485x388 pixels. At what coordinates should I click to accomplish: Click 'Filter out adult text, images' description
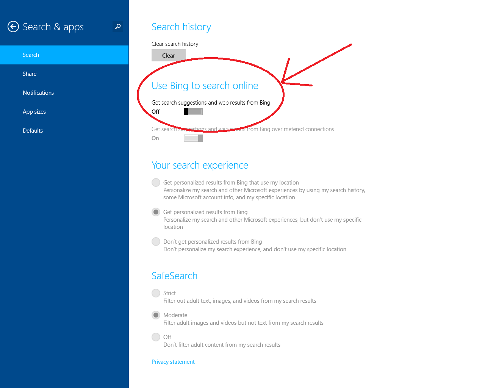pos(239,301)
